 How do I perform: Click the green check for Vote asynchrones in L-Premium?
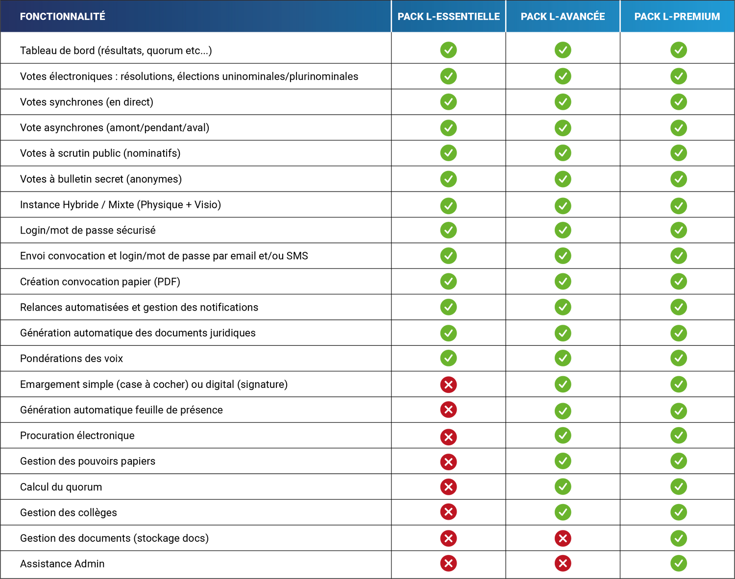679,128
